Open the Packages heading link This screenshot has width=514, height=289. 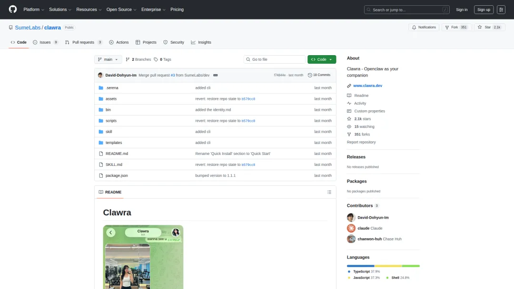356,181
